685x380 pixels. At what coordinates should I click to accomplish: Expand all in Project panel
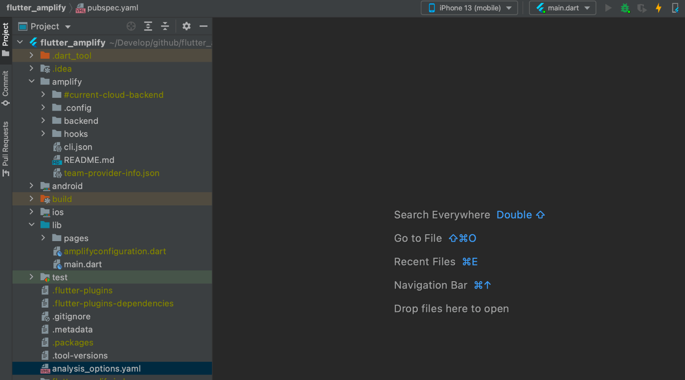(x=148, y=26)
